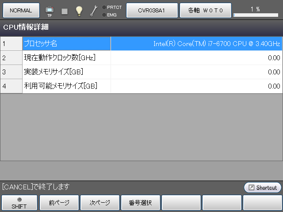Select the 現在動作クロック数[GHz] row
Image resolution: width=283 pixels, height=212 pixels.
click(x=66, y=58)
